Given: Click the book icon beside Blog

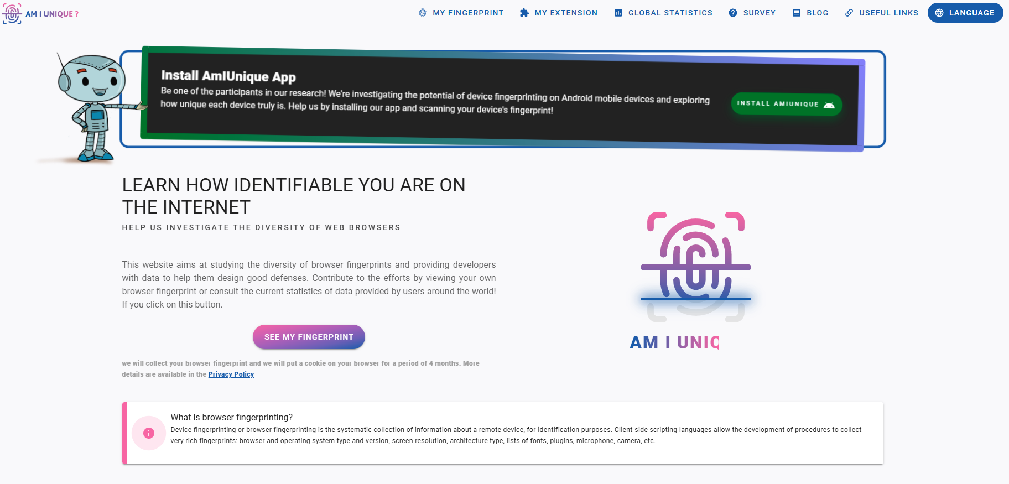Looking at the screenshot, I should pyautogui.click(x=797, y=13).
